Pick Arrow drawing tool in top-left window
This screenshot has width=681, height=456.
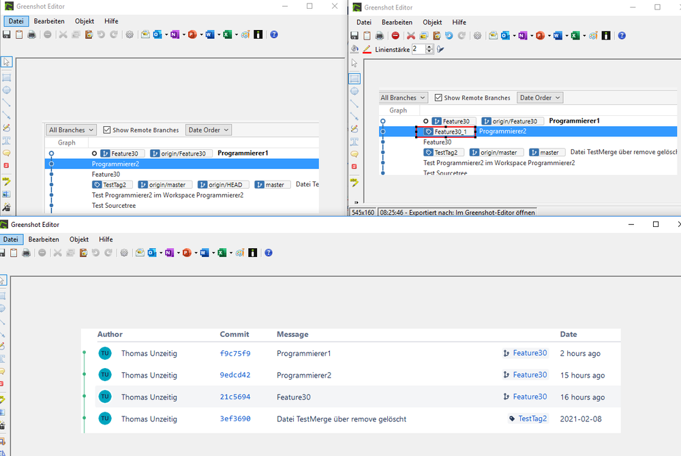(7, 115)
